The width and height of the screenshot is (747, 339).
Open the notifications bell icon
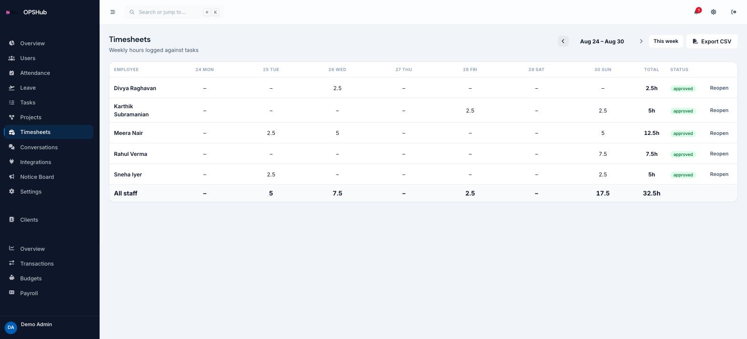click(x=697, y=12)
